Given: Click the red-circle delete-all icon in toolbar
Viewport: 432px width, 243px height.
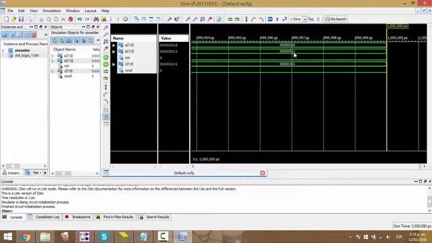Looking at the screenshot, I should [x=70, y=19].
